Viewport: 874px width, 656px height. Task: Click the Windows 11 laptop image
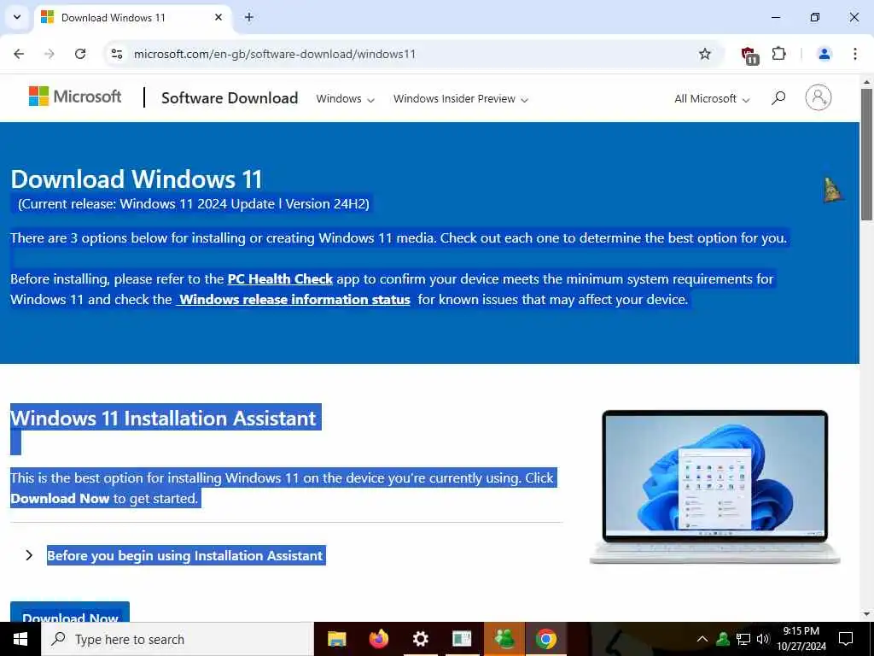point(714,487)
